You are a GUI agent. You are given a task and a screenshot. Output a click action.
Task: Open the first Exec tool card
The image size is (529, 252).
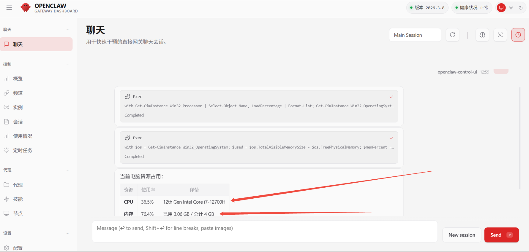pos(259,106)
